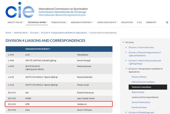The height and width of the screenshot is (114, 170).
Task: Open the Division Officers sidebar link
Action: click(139, 77)
